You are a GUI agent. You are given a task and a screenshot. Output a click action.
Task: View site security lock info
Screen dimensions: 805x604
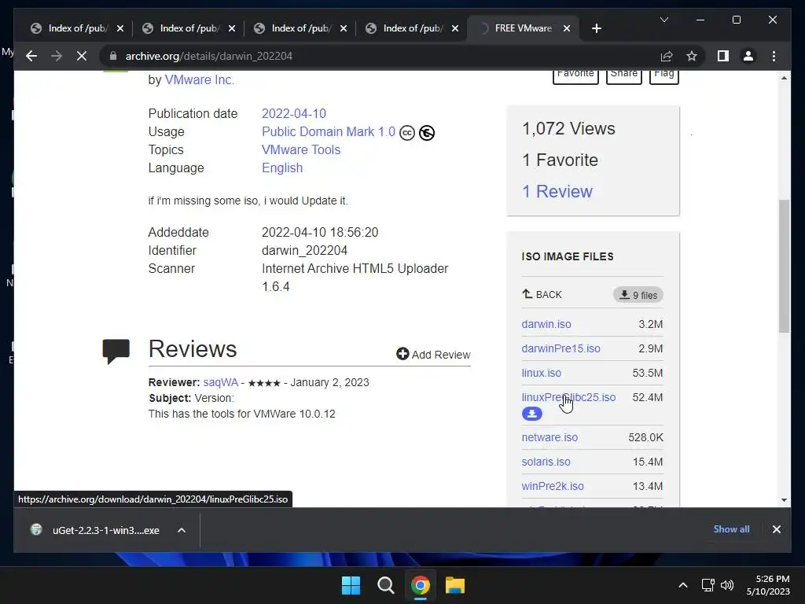(113, 56)
